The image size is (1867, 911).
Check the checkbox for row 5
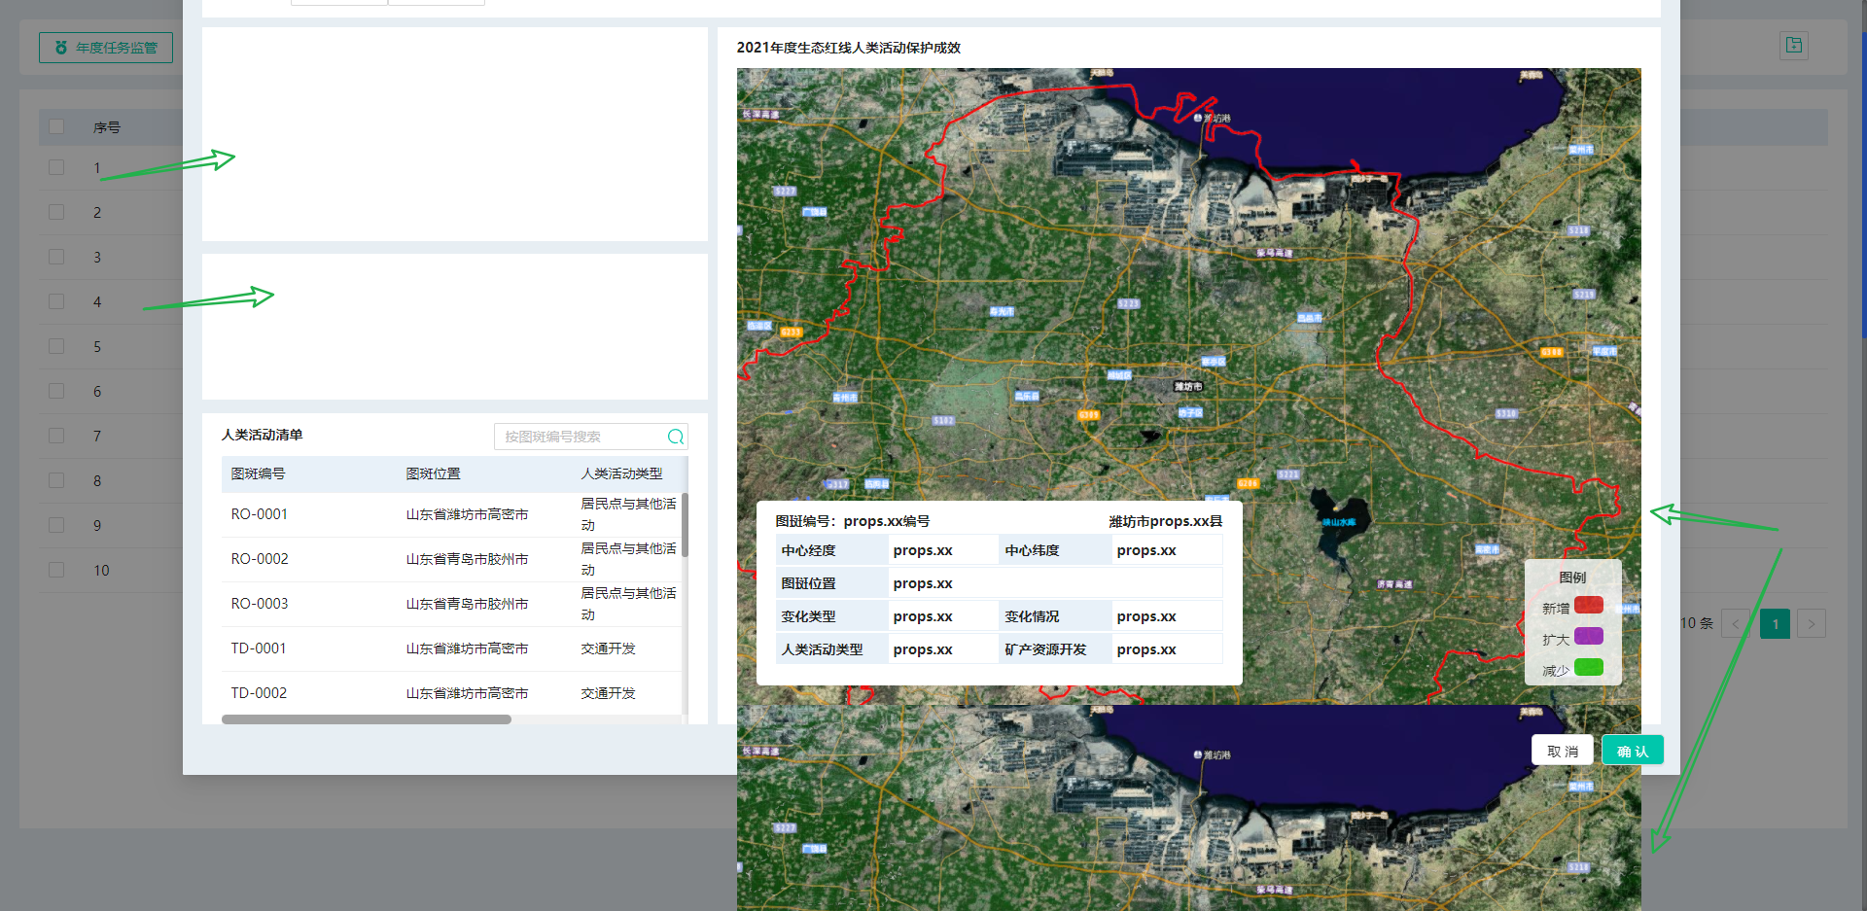(x=56, y=346)
